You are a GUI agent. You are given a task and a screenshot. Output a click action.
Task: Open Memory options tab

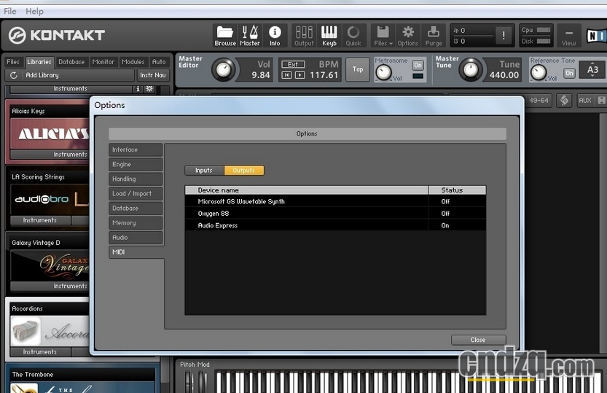point(136,222)
